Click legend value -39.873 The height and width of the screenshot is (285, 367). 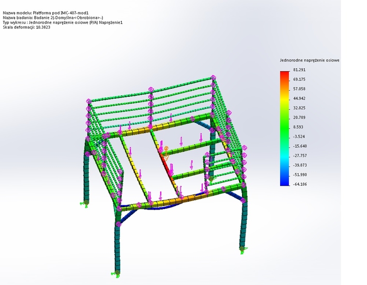coord(300,165)
